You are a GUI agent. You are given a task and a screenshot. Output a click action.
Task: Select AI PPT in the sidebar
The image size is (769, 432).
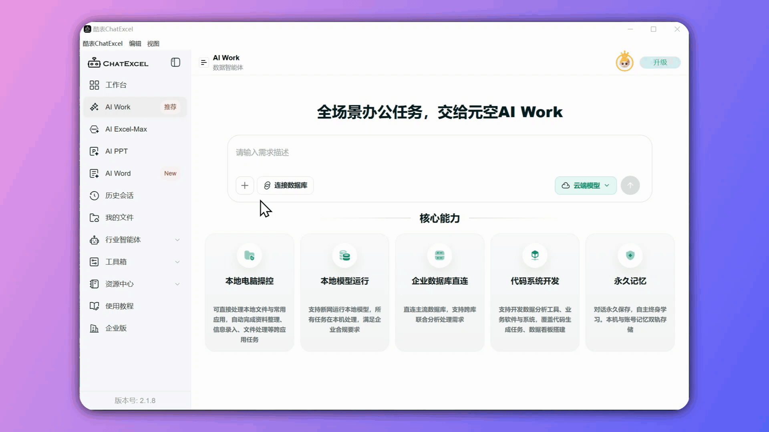[x=135, y=151]
